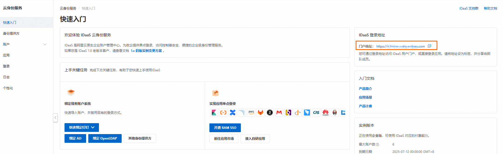
Task: Open 日志 in the sidebar
Action: (x=27, y=77)
